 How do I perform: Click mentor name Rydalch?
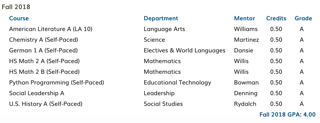(x=245, y=104)
